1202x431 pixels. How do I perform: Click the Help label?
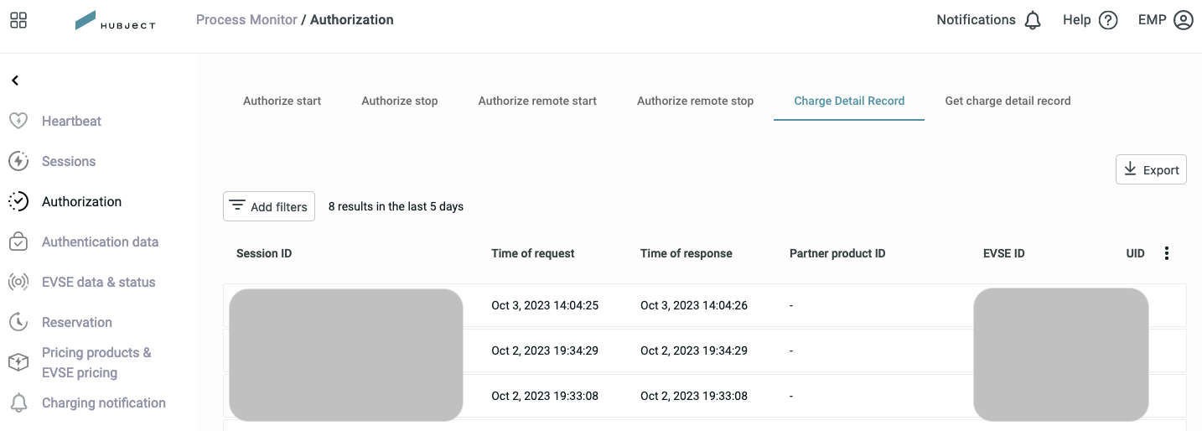(x=1076, y=20)
